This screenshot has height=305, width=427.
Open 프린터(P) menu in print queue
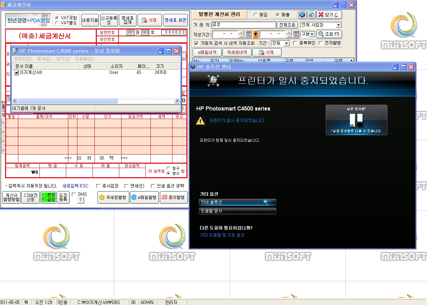(x=23, y=59)
